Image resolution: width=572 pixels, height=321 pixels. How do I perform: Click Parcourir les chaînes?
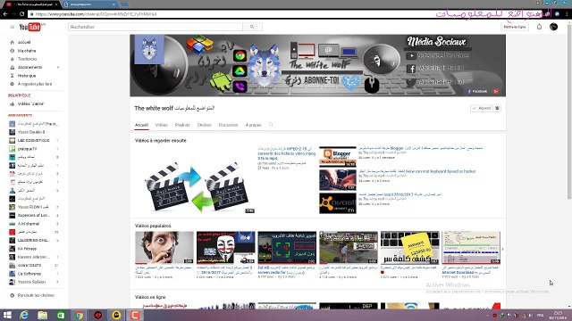pyautogui.click(x=36, y=295)
